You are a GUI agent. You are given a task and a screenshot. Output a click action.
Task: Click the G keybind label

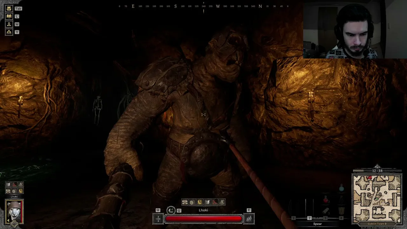coord(179,211)
